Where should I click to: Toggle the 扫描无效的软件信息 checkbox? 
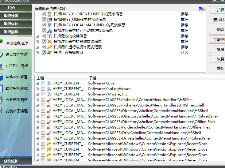click(x=44, y=36)
